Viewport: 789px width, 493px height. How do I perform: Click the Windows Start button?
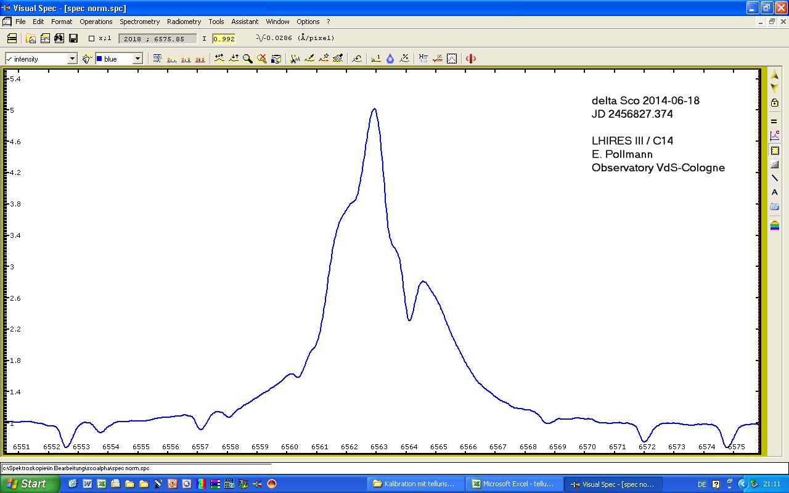[30, 484]
